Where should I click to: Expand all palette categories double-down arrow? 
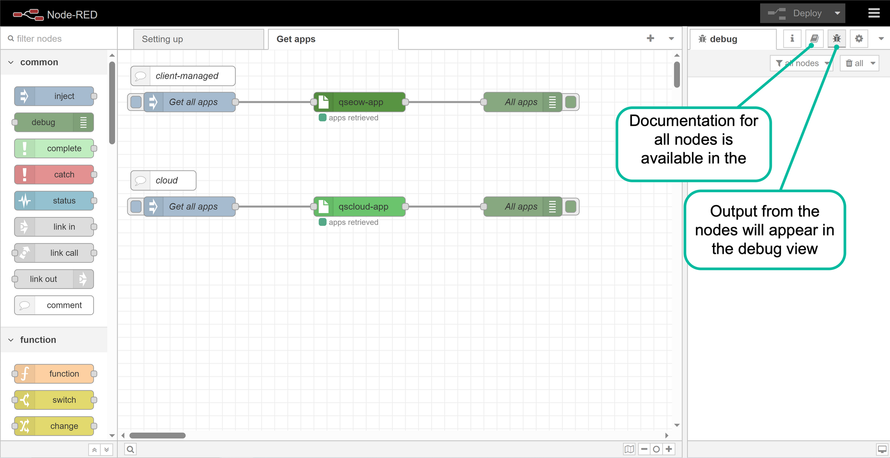107,450
